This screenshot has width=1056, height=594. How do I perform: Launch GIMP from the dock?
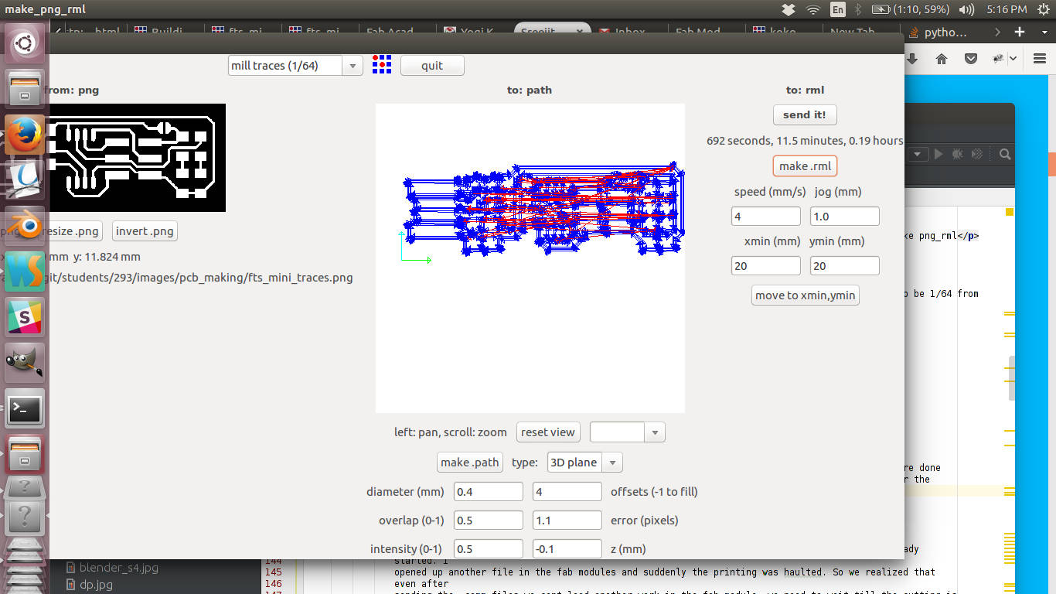click(x=25, y=361)
